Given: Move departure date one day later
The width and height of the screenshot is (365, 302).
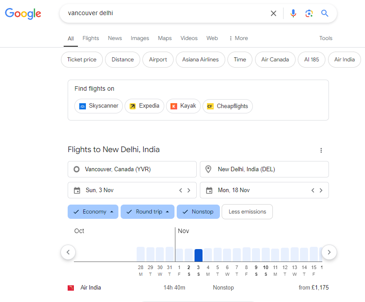Looking at the screenshot, I should [x=189, y=190].
